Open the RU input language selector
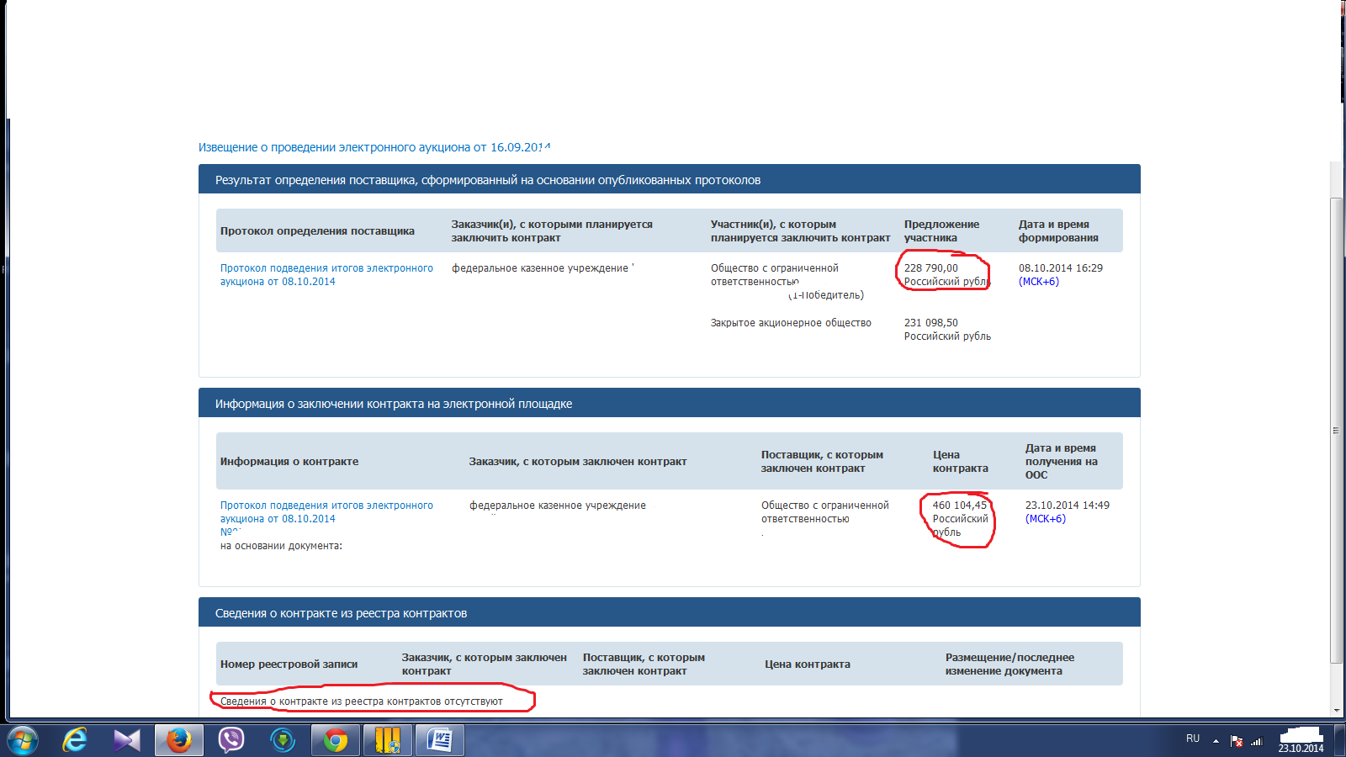Image resolution: width=1346 pixels, height=757 pixels. tap(1193, 738)
